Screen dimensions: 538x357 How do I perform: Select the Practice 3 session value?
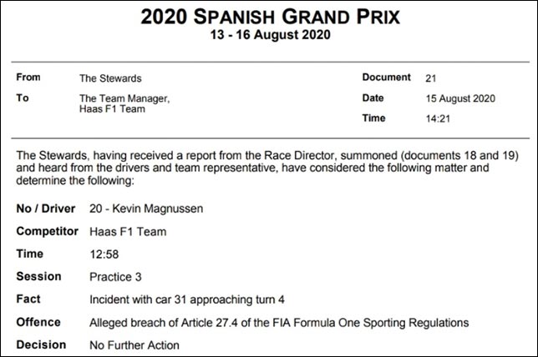[x=115, y=276]
